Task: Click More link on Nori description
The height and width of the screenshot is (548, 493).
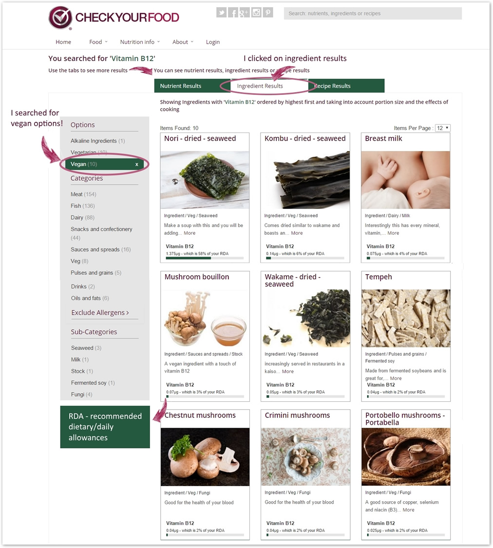Action: [x=190, y=233]
